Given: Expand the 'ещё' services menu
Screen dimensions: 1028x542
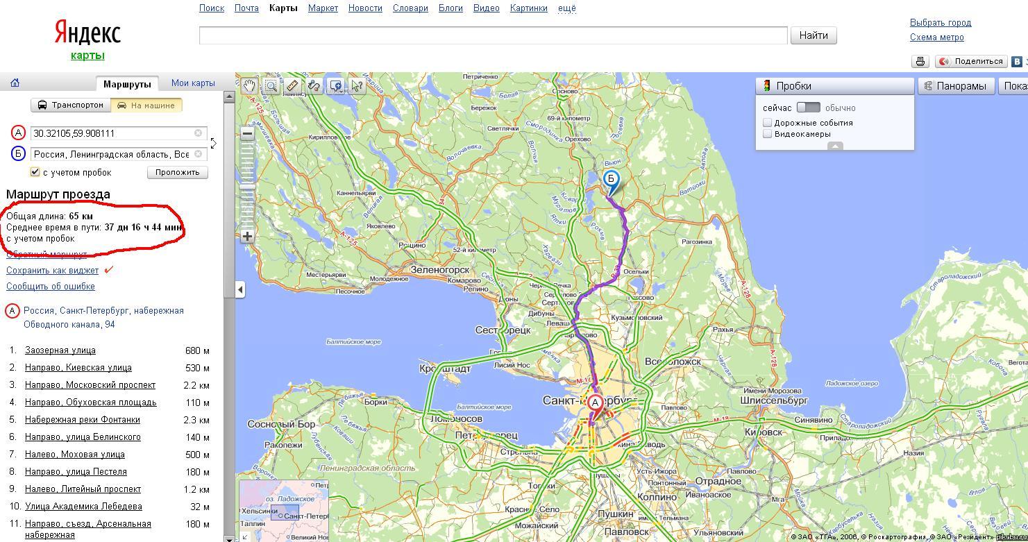Looking at the screenshot, I should point(566,8).
